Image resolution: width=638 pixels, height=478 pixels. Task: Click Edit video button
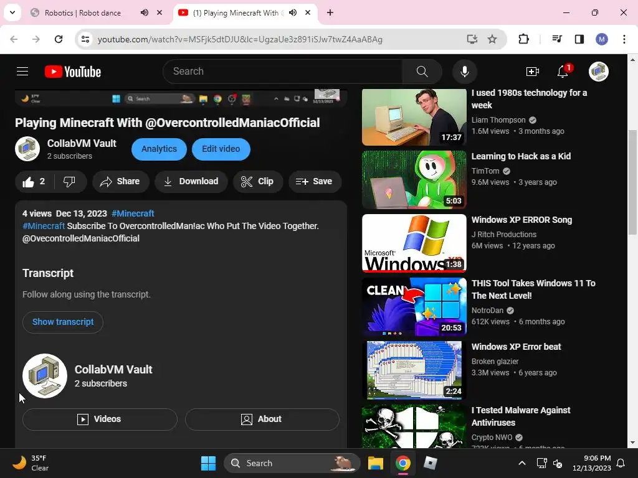[221, 149]
